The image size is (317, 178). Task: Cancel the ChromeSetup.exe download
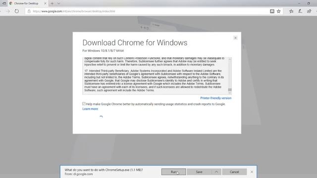coord(234,172)
